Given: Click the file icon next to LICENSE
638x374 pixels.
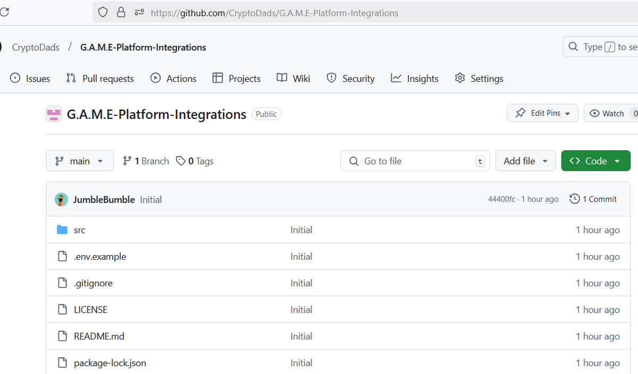Looking at the screenshot, I should click(62, 310).
